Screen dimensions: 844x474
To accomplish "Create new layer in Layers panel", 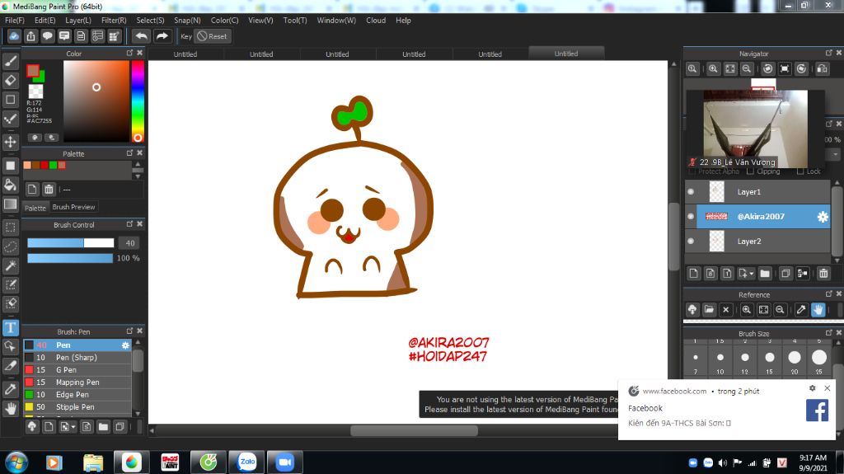I will point(694,274).
